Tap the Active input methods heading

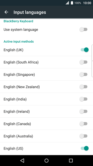click(18, 42)
